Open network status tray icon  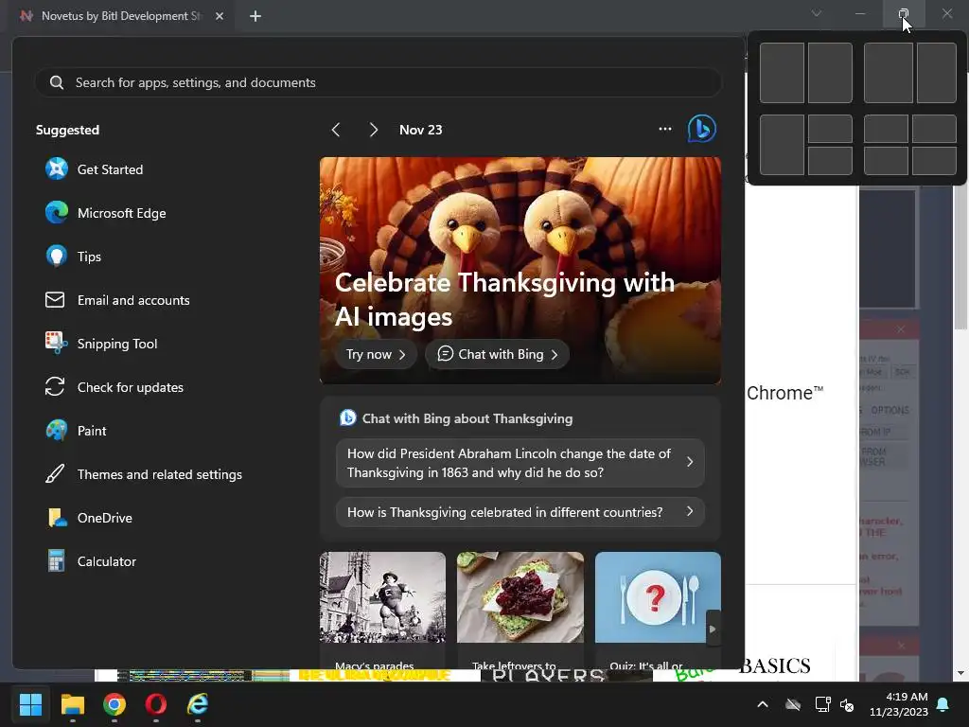pyautogui.click(x=822, y=704)
